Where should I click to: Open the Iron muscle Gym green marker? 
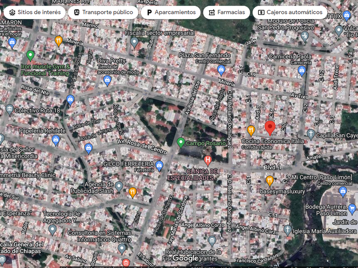(x=30, y=55)
